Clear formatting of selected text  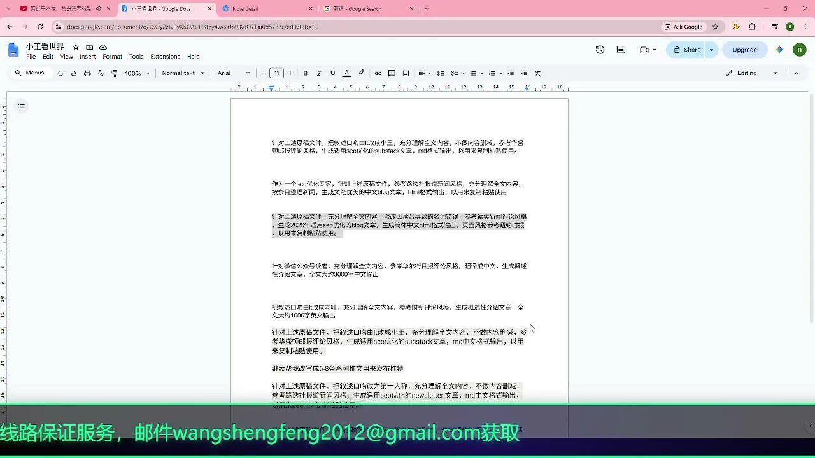(538, 73)
